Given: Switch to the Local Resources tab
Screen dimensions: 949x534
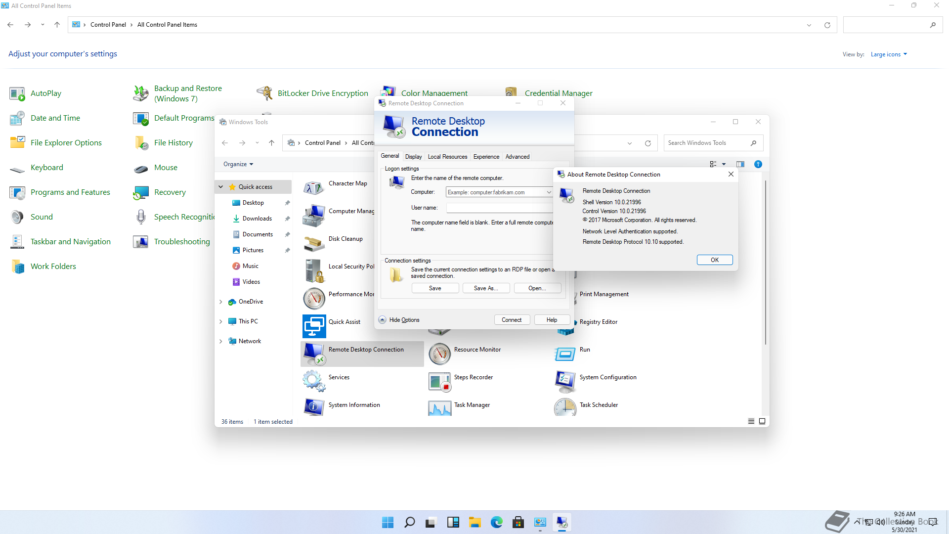Looking at the screenshot, I should point(447,157).
